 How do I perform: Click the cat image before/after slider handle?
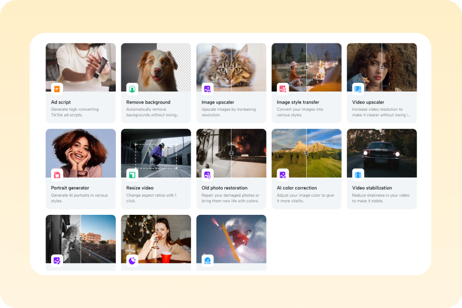pos(232,67)
